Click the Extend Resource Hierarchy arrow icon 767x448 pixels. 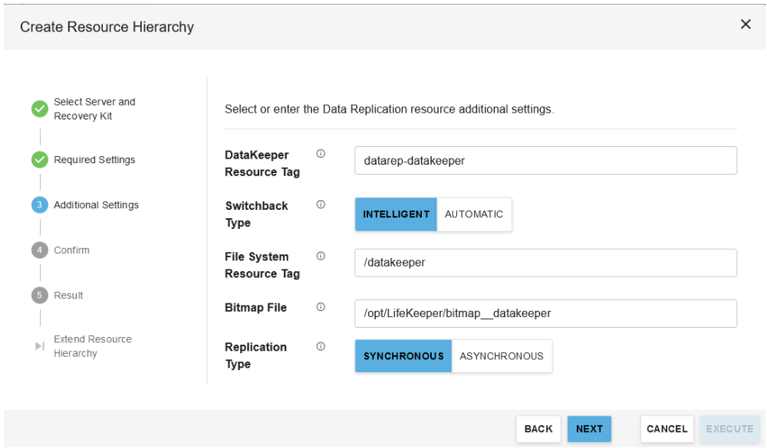tap(40, 346)
